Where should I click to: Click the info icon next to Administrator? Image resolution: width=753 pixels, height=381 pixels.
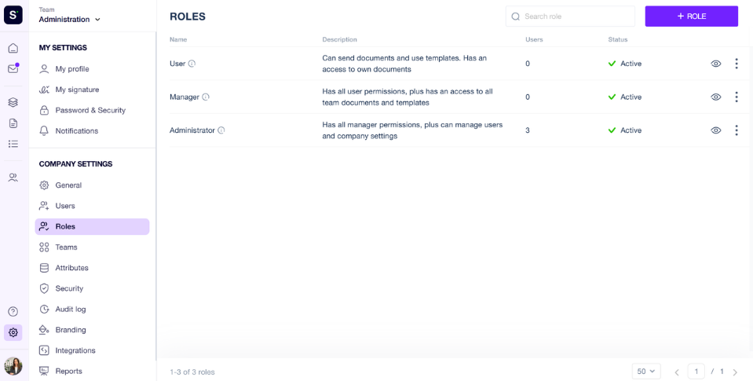[x=221, y=130]
